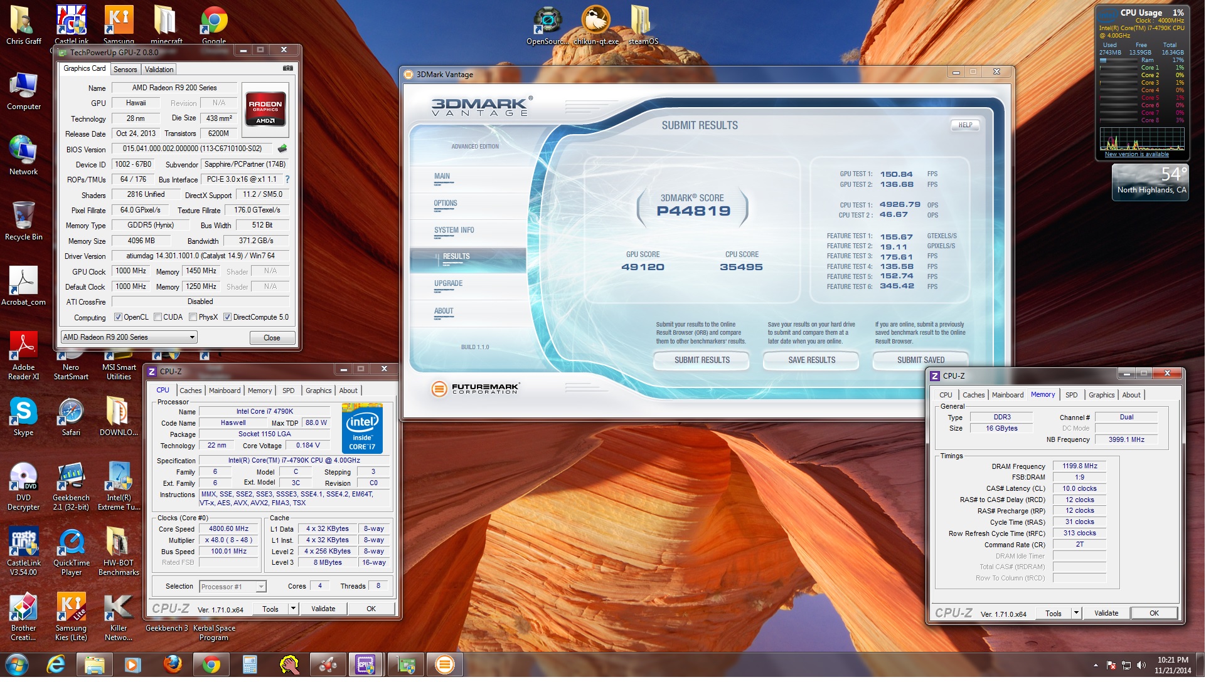Click New version is available link
This screenshot has width=1206, height=682.
tap(1136, 154)
